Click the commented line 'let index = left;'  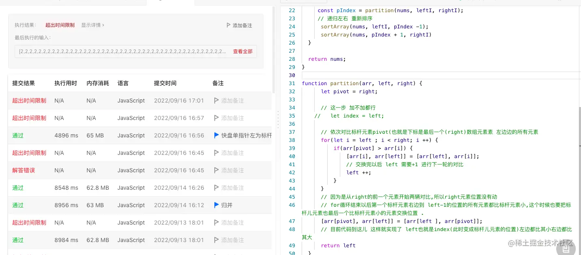coord(349,116)
